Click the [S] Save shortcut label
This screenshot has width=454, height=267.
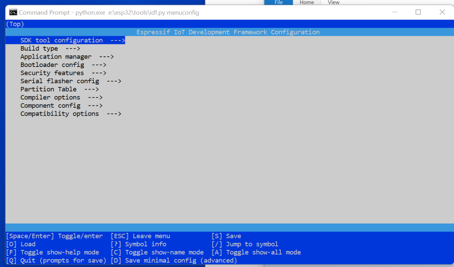coord(226,236)
